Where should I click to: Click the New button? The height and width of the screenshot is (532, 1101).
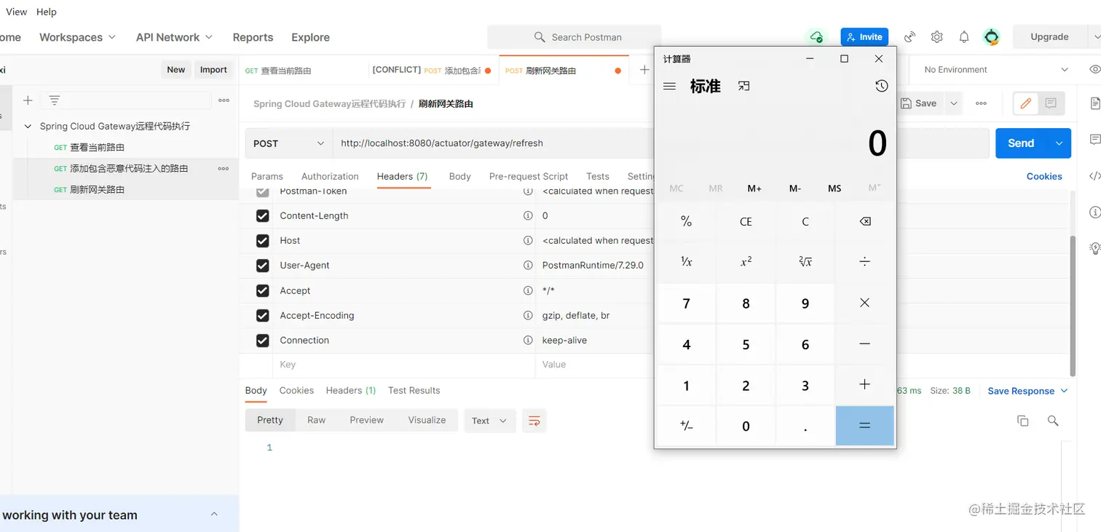[176, 70]
